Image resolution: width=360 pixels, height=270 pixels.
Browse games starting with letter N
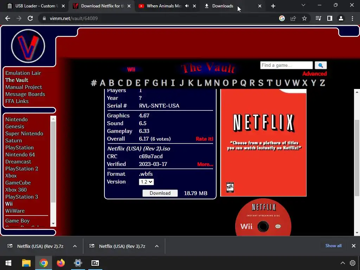point(217,83)
